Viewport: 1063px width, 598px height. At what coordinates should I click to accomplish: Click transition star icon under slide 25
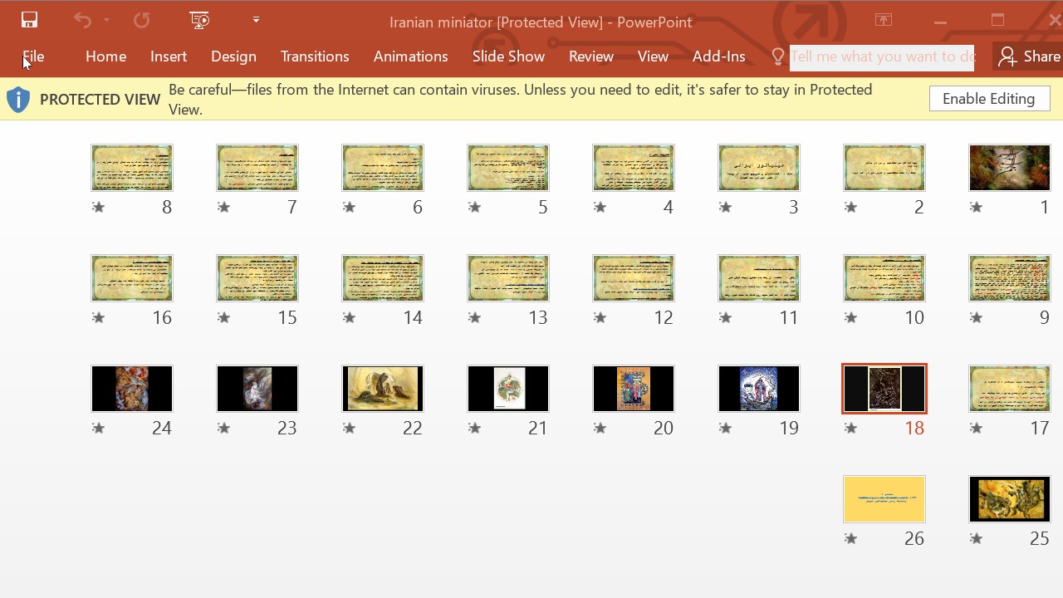tap(976, 538)
